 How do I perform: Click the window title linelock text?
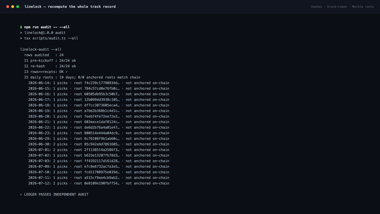(x=70, y=7)
